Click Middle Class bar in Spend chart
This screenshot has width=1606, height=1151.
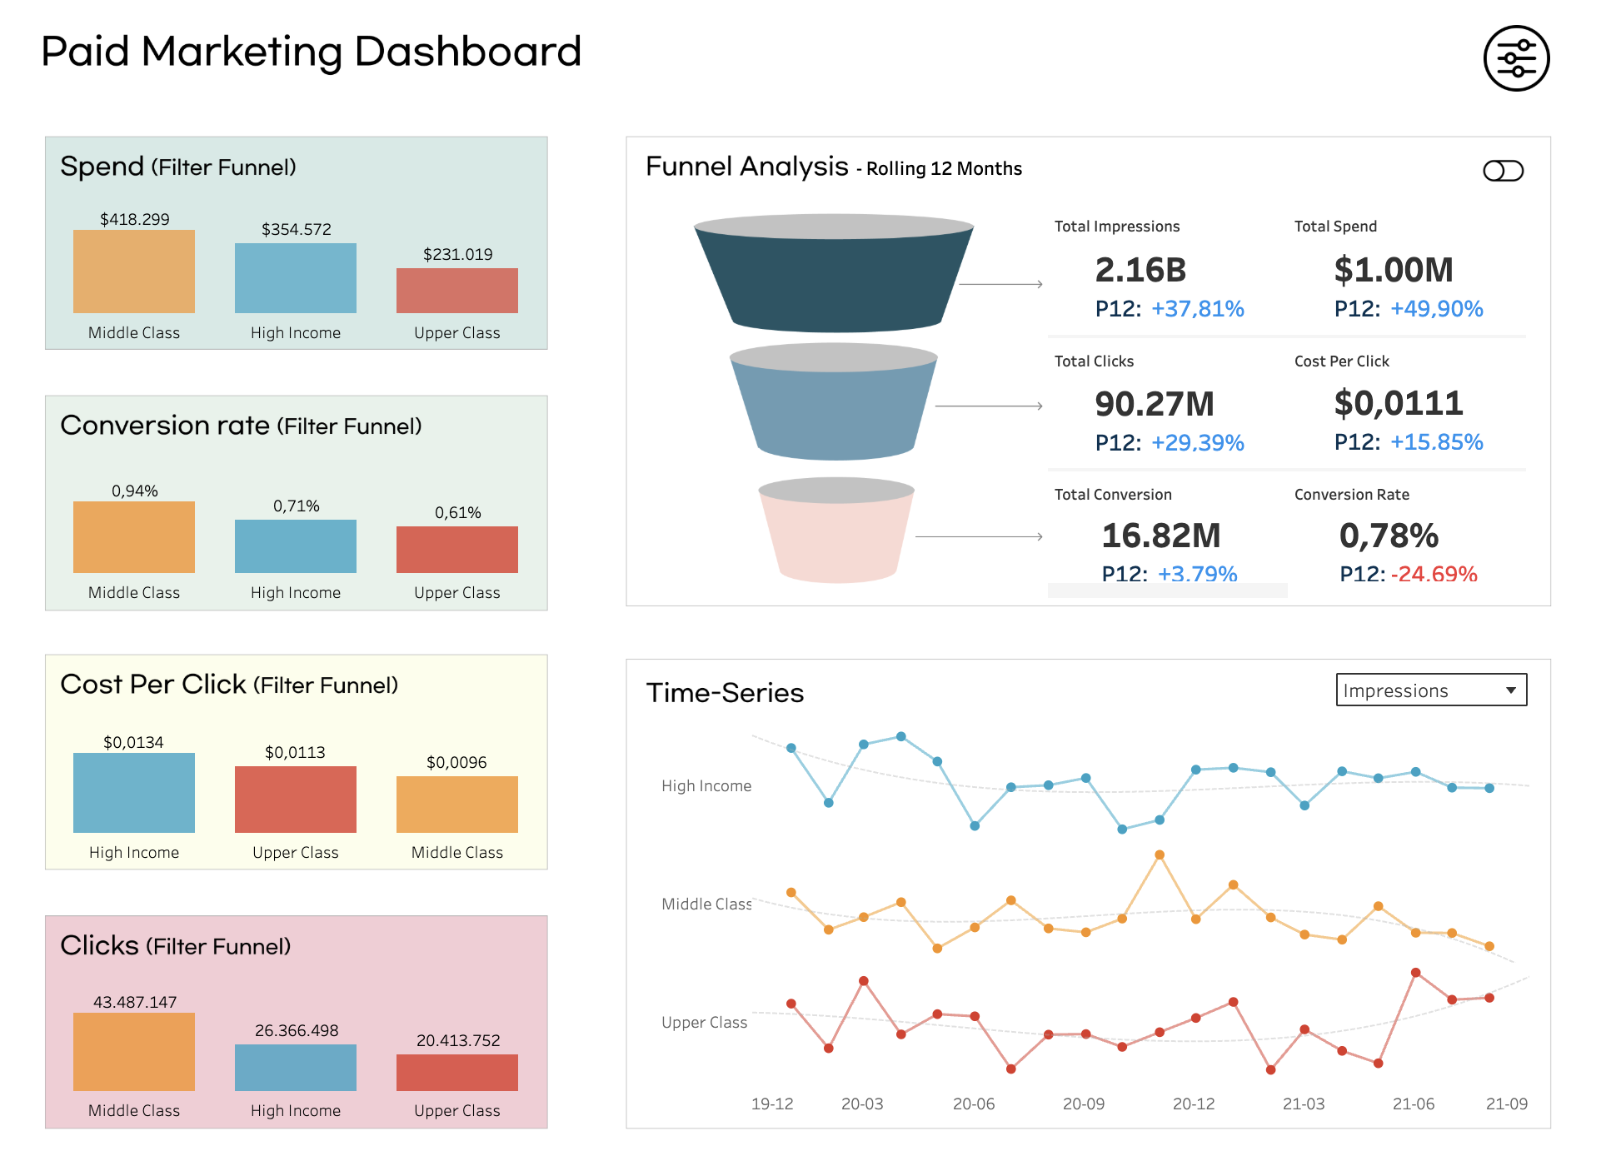tap(134, 272)
